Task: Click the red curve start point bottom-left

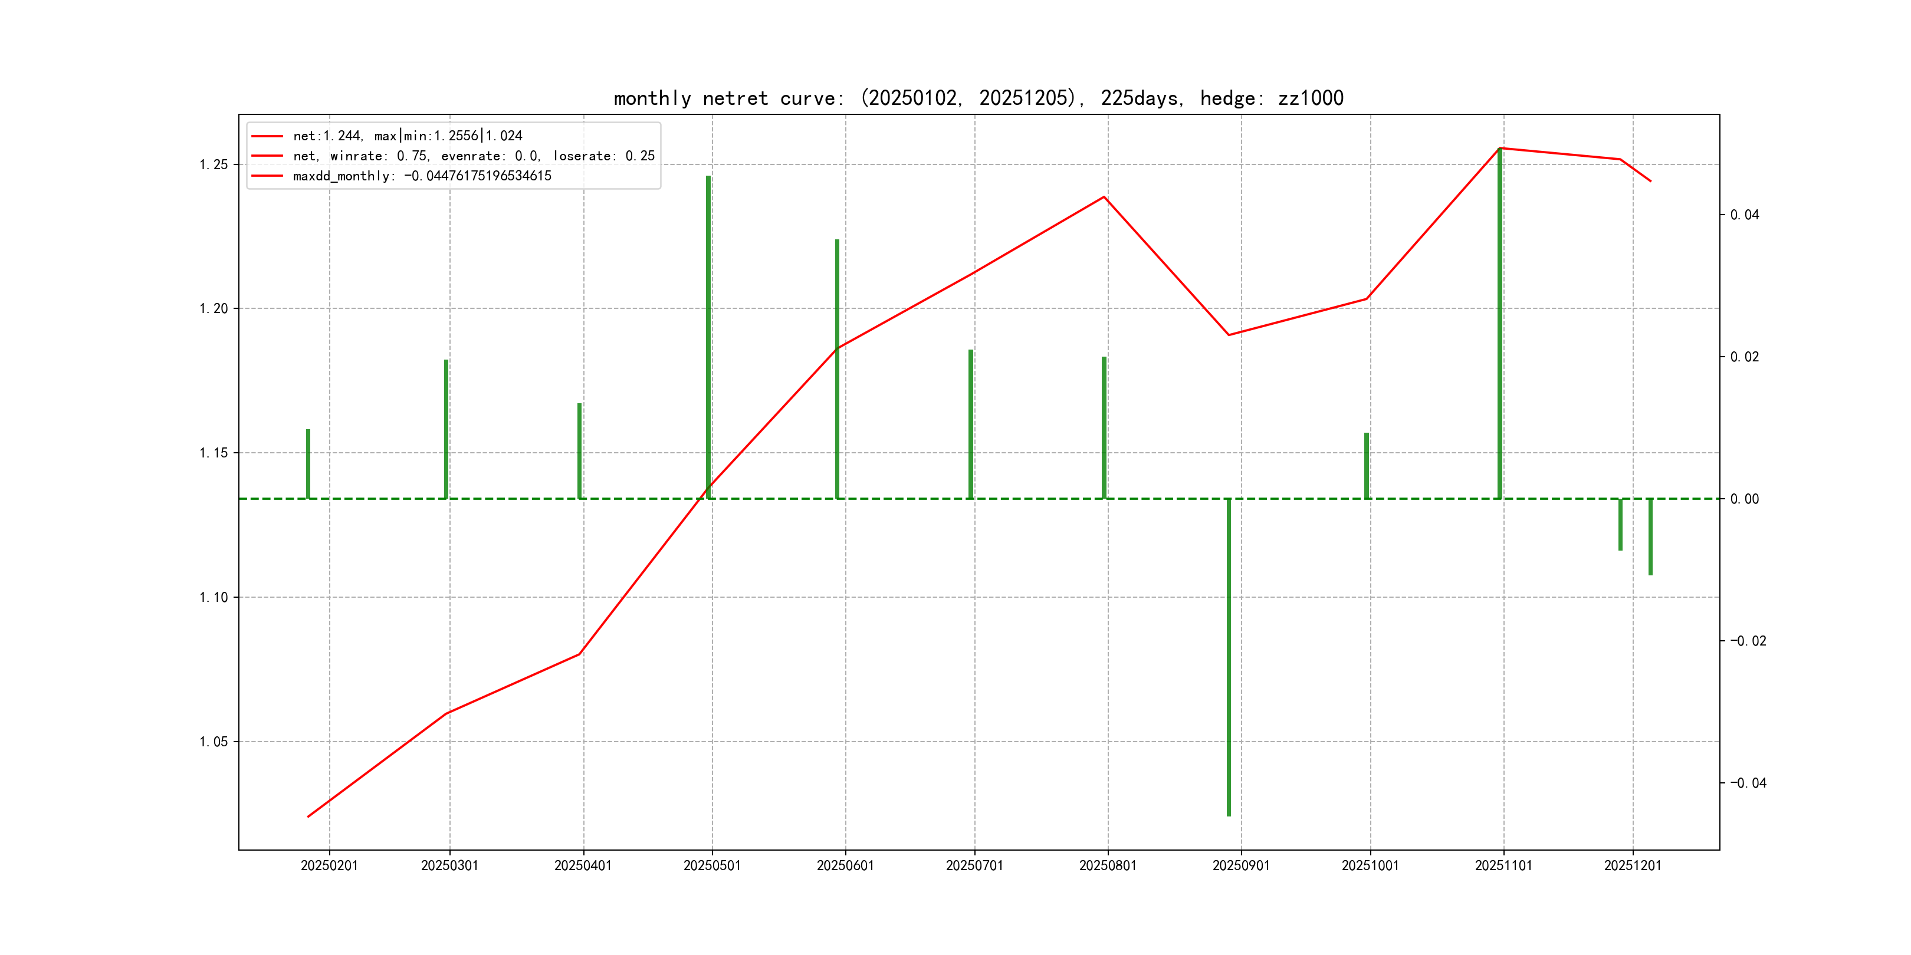Action: (x=308, y=816)
